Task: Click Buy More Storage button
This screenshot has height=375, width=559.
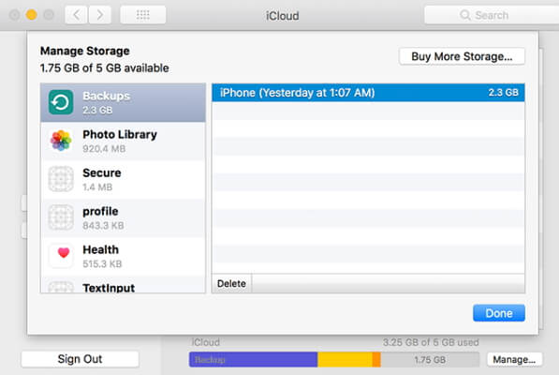Action: coord(462,56)
